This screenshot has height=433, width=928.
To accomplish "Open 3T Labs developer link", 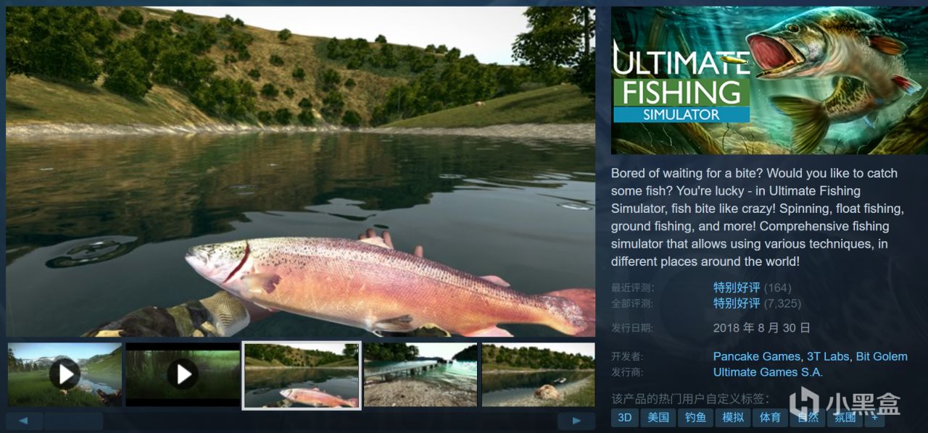I will click(828, 356).
